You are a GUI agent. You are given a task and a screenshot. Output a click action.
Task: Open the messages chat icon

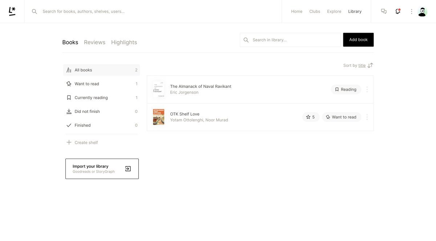pos(384,11)
